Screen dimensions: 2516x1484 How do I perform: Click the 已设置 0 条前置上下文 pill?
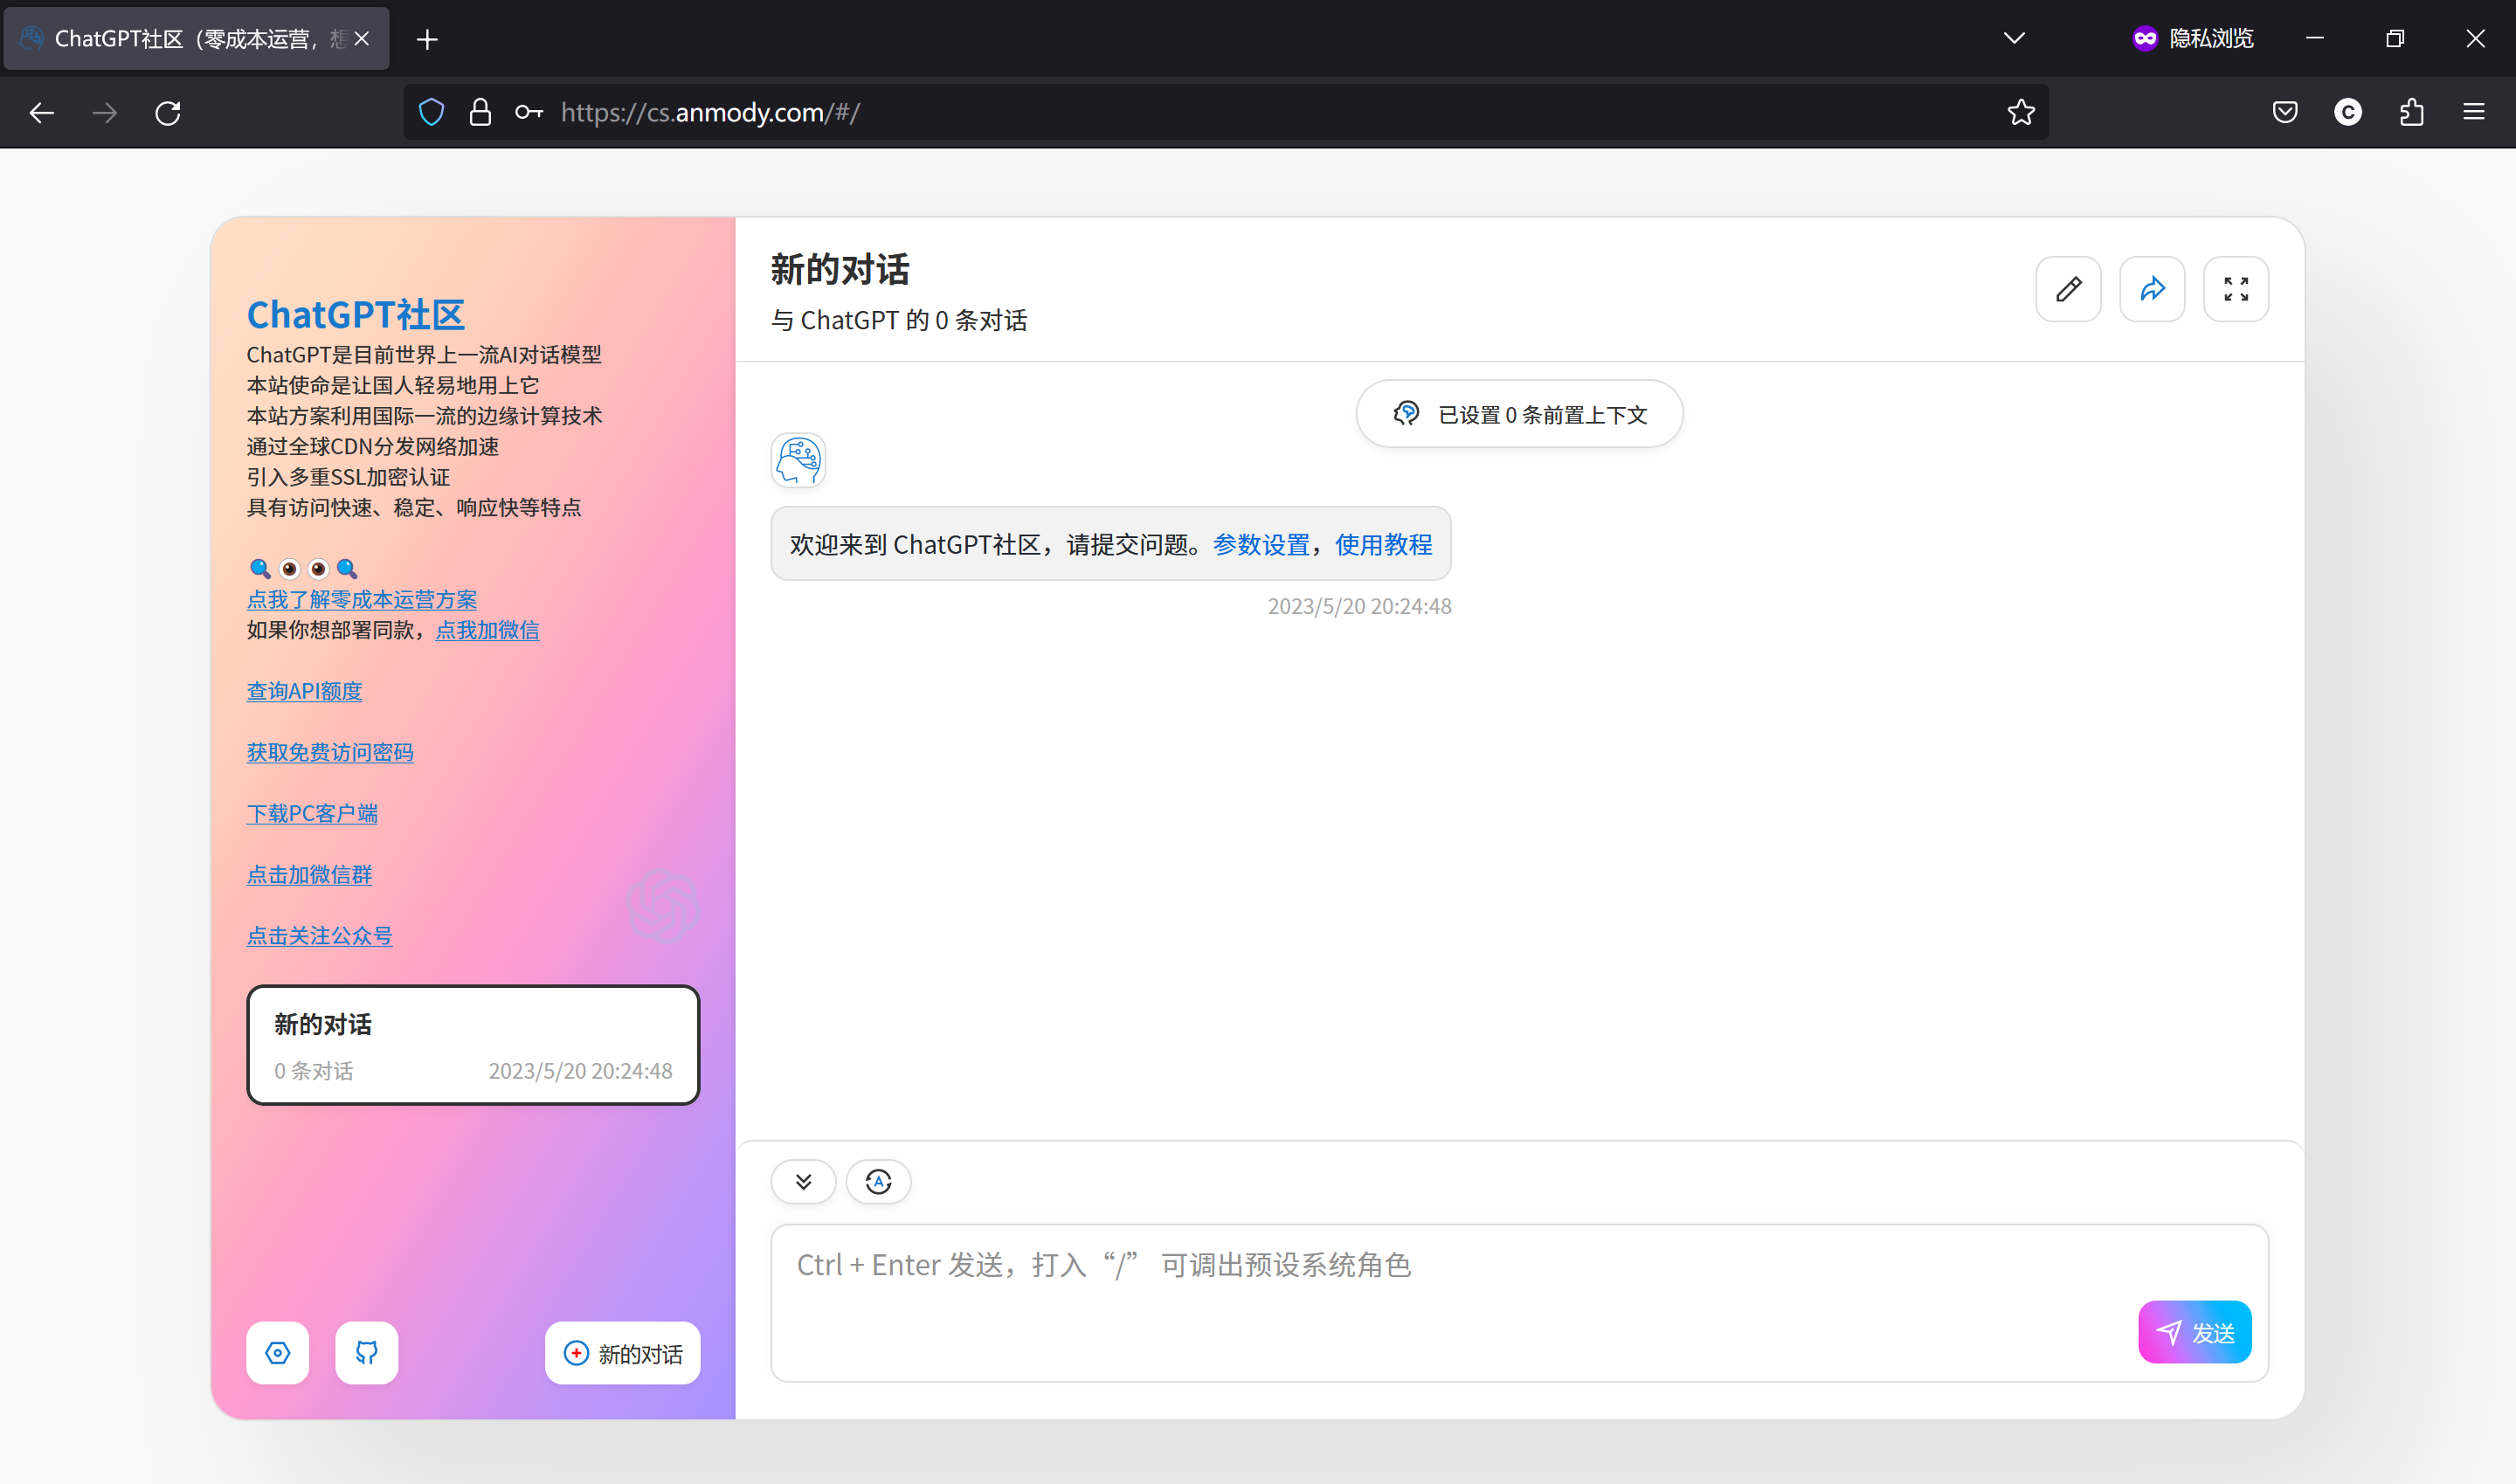(x=1519, y=414)
